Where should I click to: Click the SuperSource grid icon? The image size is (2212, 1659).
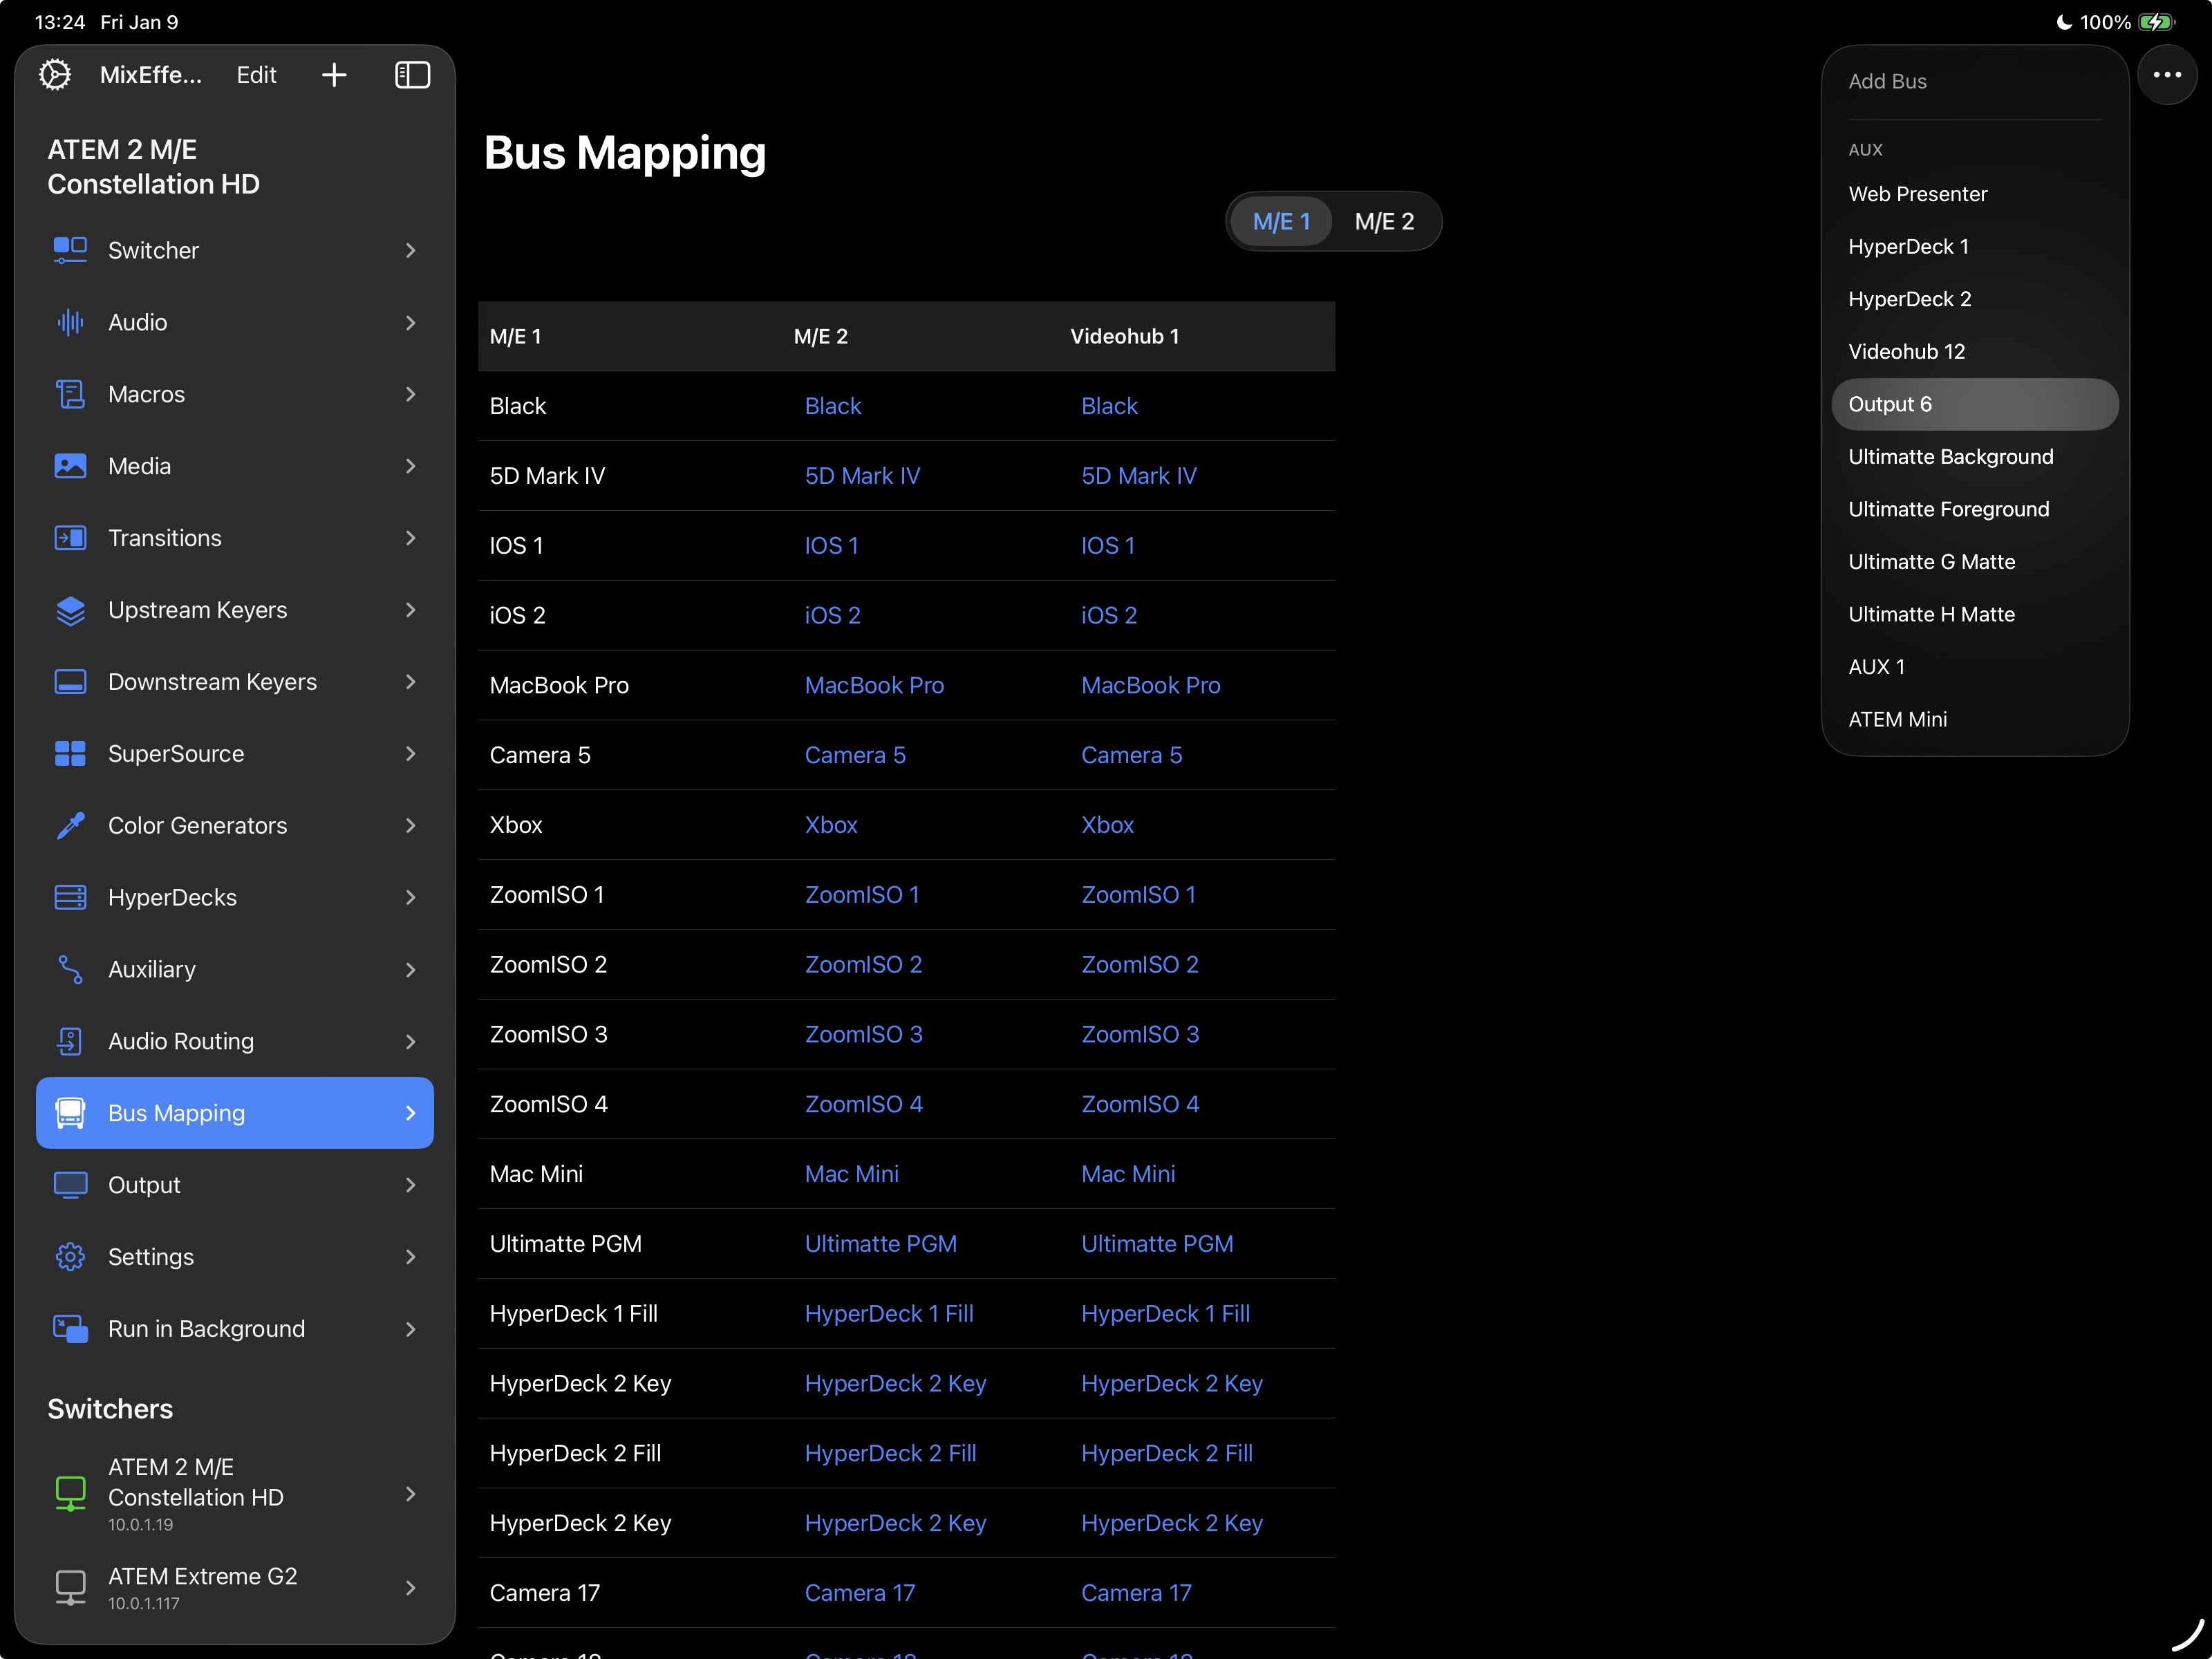pyautogui.click(x=70, y=754)
